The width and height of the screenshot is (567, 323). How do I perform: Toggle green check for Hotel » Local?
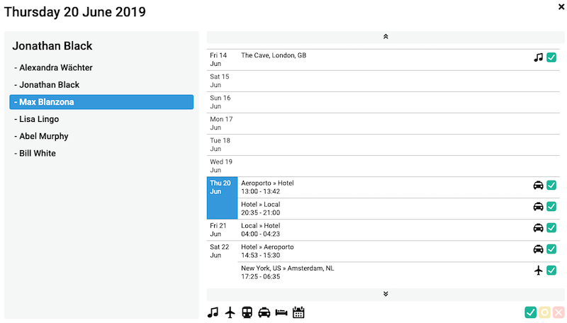click(x=551, y=207)
